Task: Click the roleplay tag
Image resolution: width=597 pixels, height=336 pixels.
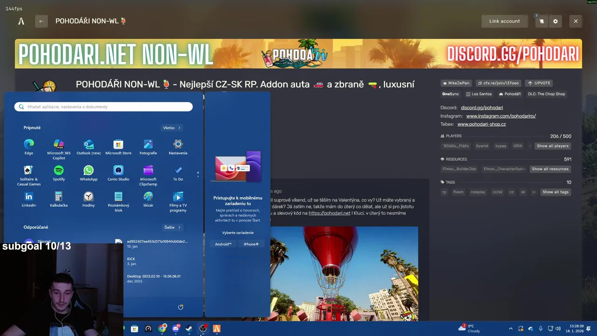Action: pos(478,192)
